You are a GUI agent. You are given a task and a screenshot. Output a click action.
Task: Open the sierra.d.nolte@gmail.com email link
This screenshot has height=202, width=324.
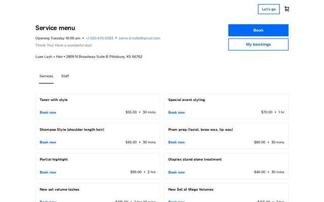140,38
